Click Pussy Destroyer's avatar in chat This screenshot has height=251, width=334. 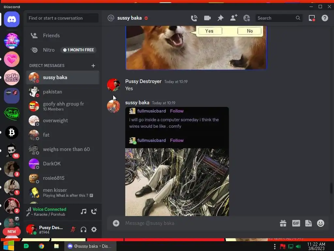(113, 85)
